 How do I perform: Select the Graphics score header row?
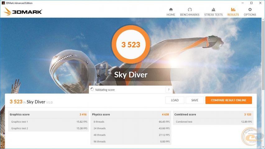pos(48,115)
